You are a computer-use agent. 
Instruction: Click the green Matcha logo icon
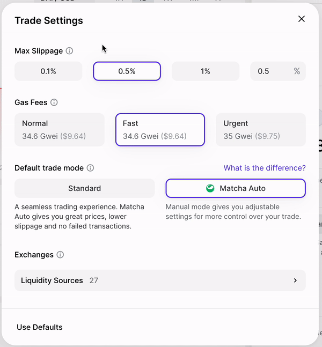click(210, 188)
